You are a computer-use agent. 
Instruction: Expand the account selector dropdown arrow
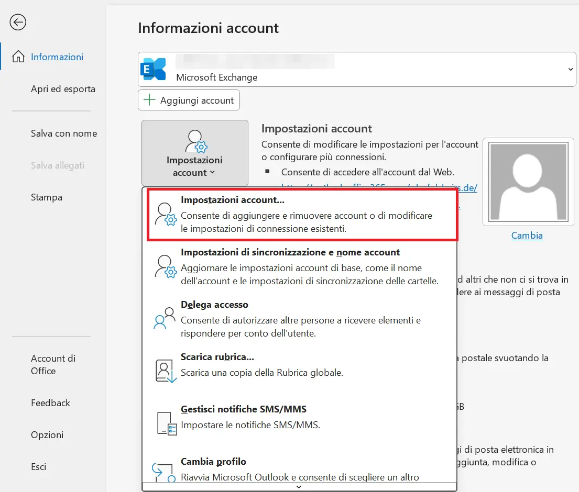(570, 69)
